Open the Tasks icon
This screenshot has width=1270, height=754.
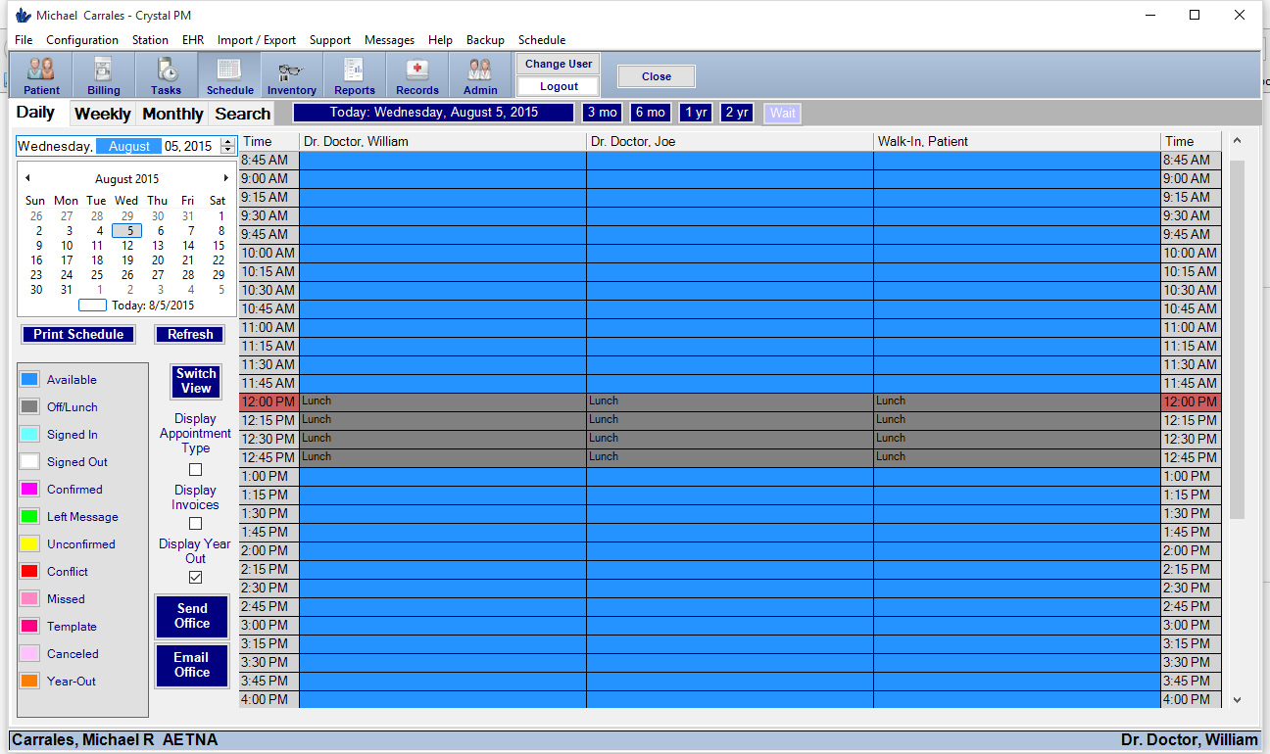(166, 74)
